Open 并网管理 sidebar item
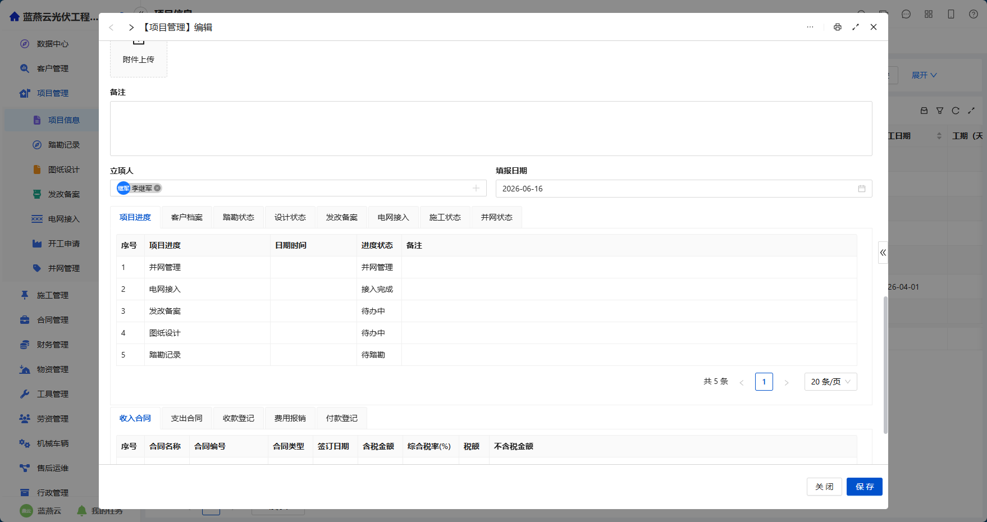987x522 pixels. pos(63,268)
